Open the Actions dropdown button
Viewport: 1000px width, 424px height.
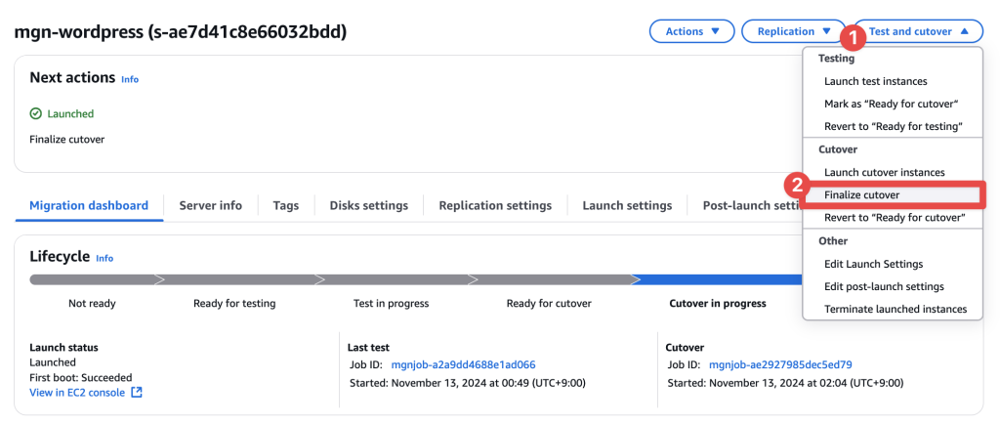pyautogui.click(x=691, y=31)
